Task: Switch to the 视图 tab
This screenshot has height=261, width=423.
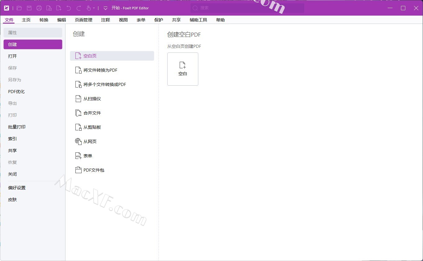Action: (123, 20)
